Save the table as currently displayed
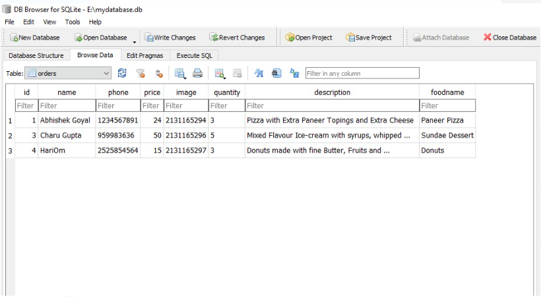Viewport: 541px width, 297px height. click(179, 73)
